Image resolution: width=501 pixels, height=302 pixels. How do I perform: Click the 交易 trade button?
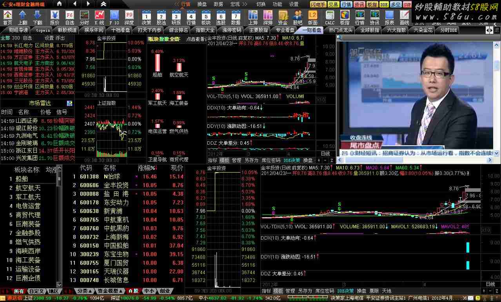(333, 4)
